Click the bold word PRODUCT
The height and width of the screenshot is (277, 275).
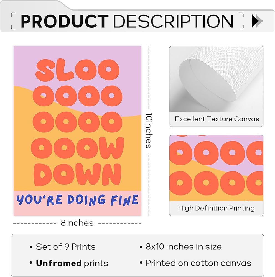(x=64, y=21)
